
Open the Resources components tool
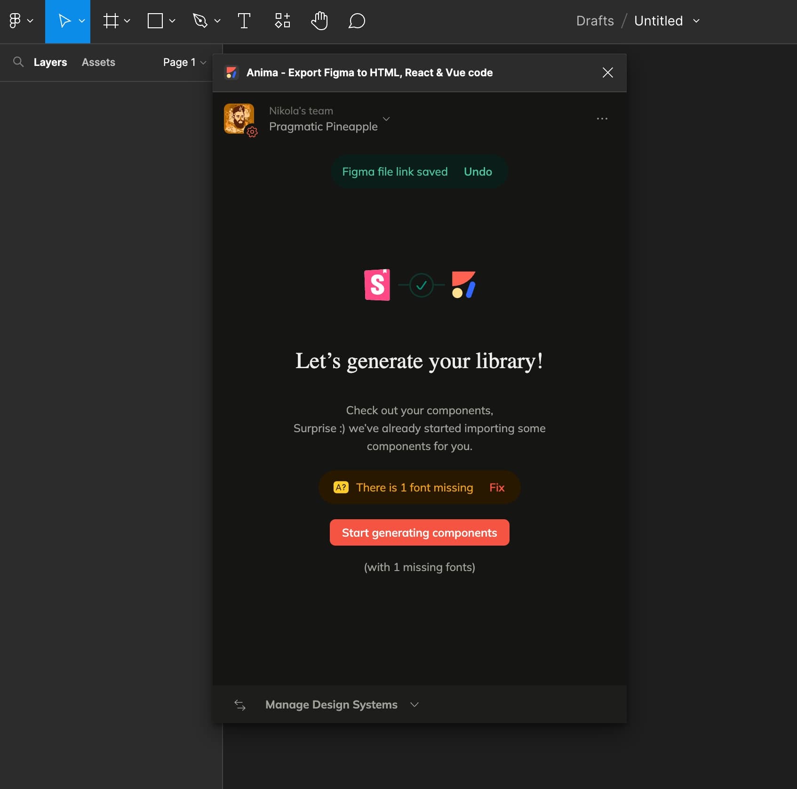click(282, 21)
